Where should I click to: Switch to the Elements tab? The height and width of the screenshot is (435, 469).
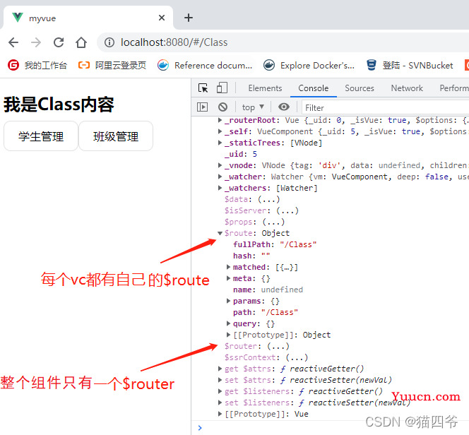(265, 88)
